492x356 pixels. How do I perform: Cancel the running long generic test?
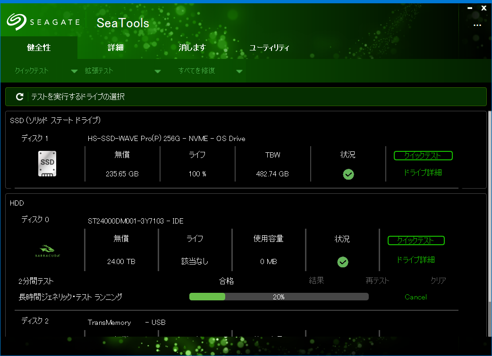pos(416,297)
